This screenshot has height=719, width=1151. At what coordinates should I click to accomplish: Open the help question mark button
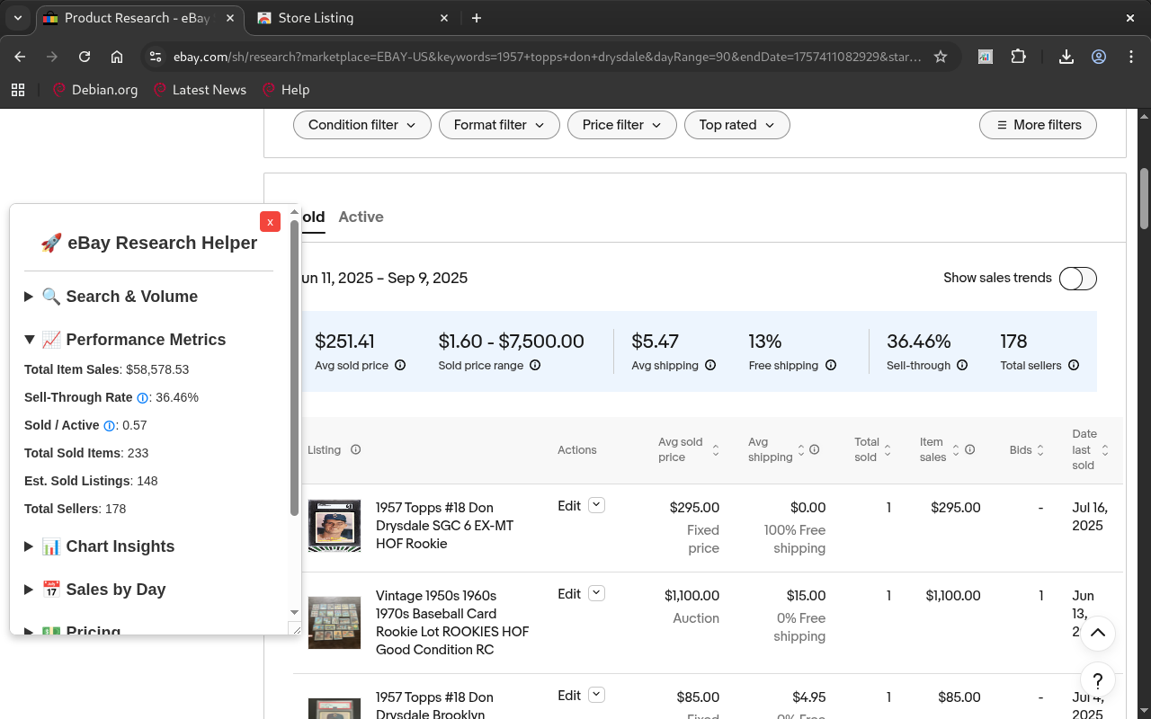1098,680
